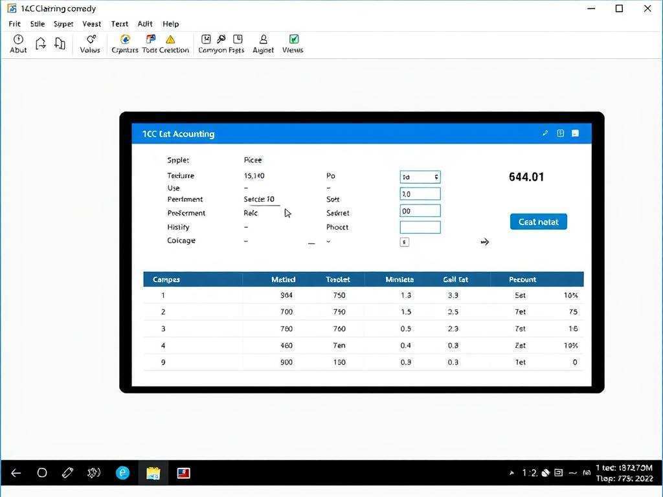663x497 pixels.
Task: Toggle the small checkbox below Phocet field
Action: coord(405,242)
